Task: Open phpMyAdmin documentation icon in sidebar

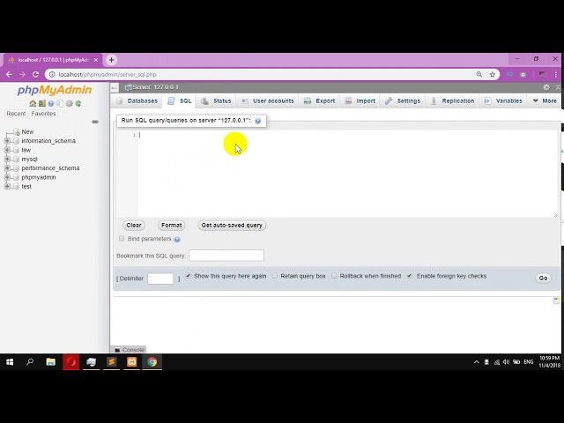Action: coord(51,104)
